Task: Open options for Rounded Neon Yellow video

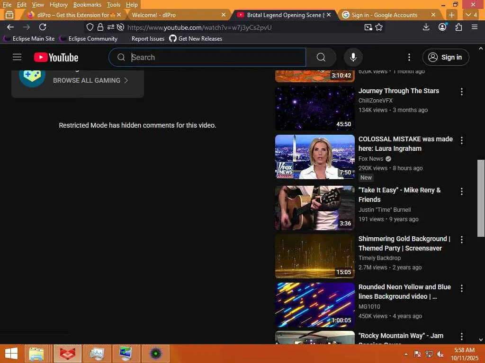Action: click(461, 288)
